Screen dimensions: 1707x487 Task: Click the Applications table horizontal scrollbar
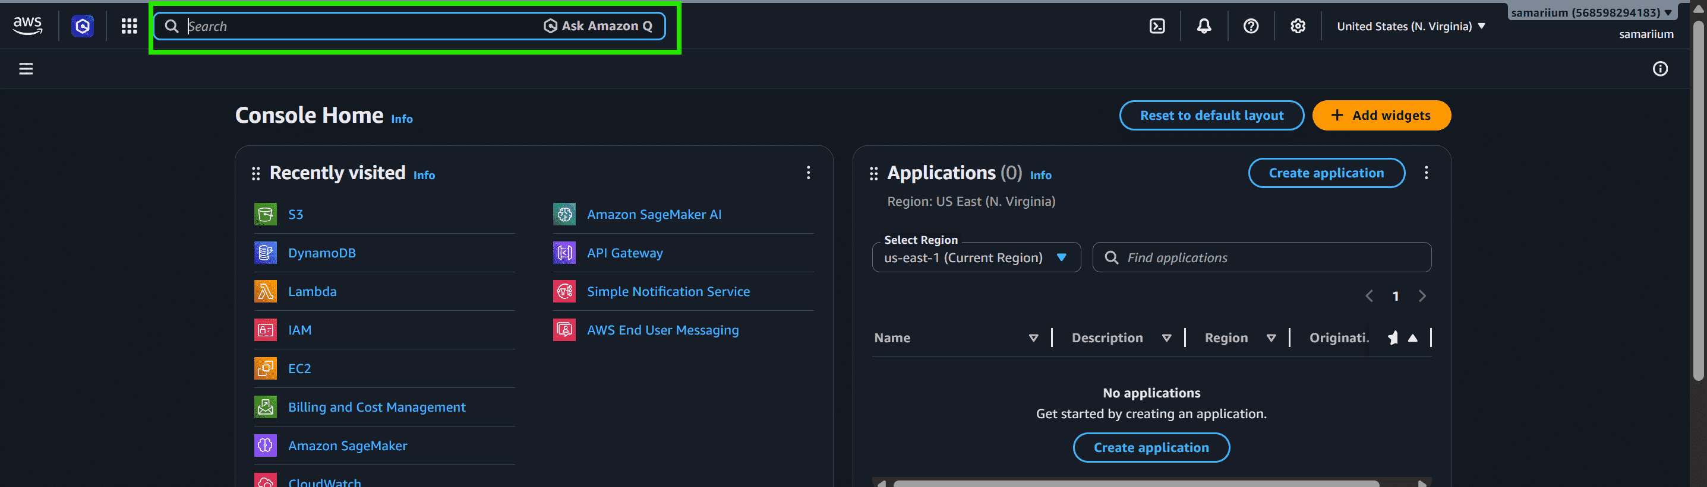[1136, 483]
